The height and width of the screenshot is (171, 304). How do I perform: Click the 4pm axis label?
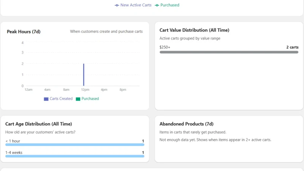point(104,90)
